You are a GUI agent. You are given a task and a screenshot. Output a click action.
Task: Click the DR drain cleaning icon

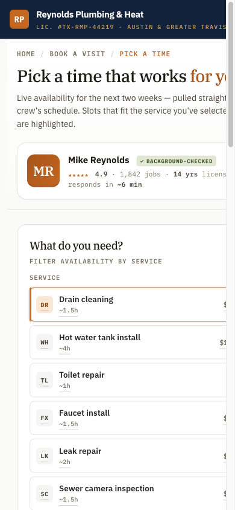(45, 305)
